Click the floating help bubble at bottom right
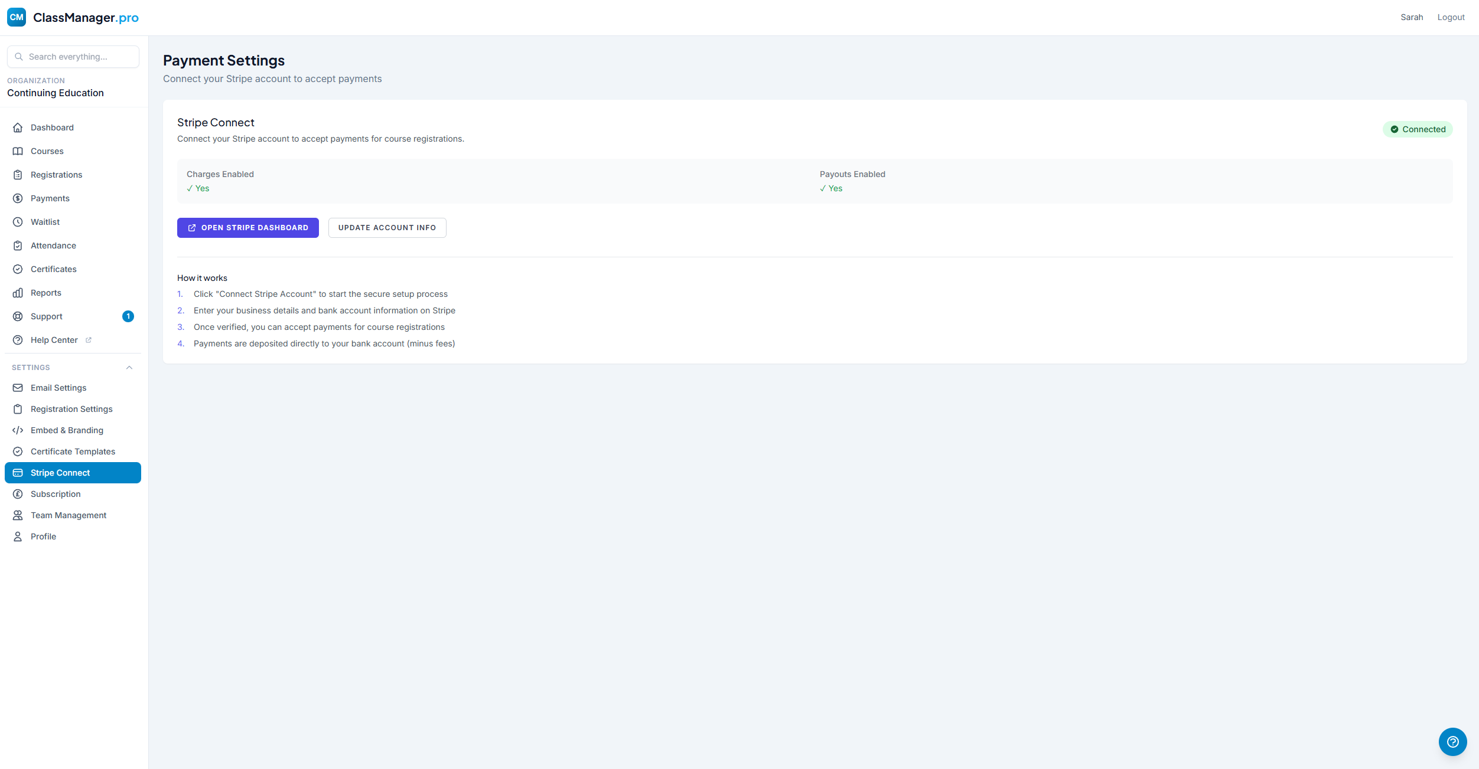1479x769 pixels. pos(1452,742)
